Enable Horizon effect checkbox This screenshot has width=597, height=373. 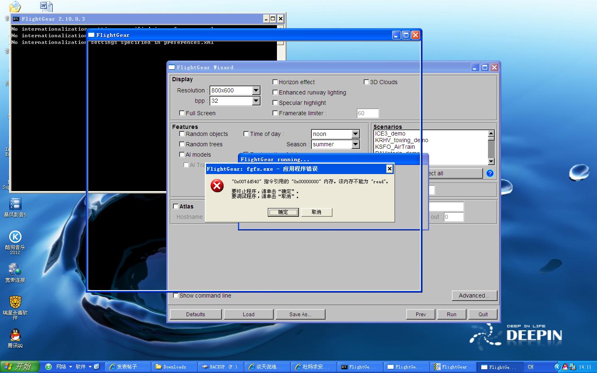click(275, 82)
